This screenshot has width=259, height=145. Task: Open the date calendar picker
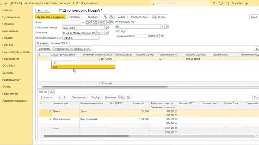click(112, 23)
